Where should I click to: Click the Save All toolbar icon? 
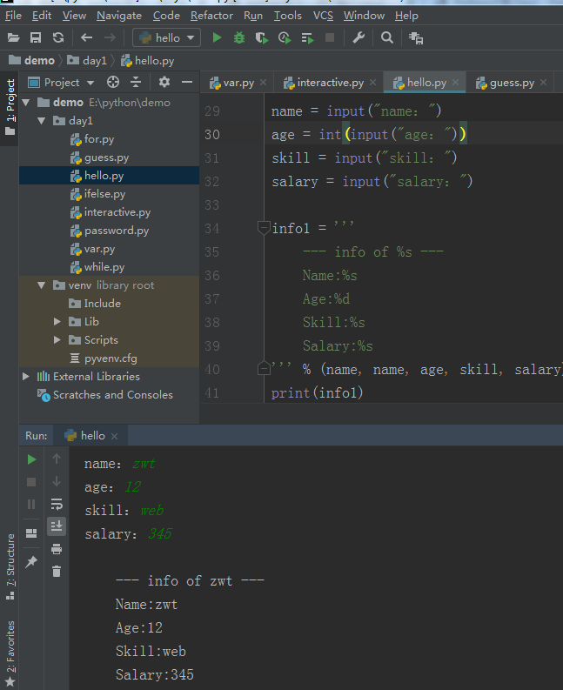(x=36, y=37)
